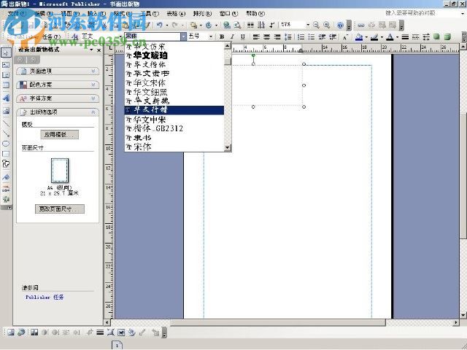
Task: Toggle Center alignment
Action: pyautogui.click(x=267, y=37)
